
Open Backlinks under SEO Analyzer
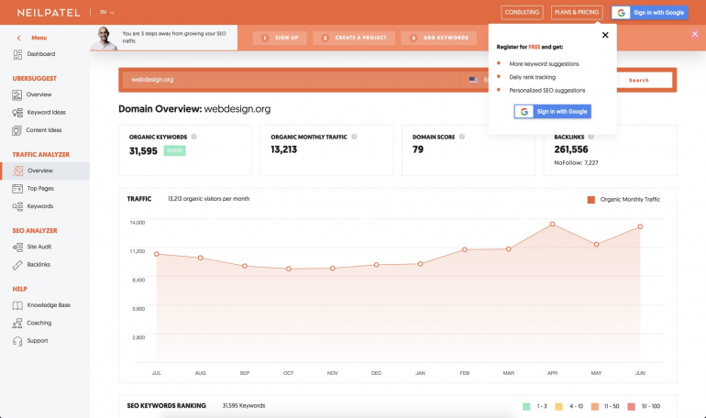pos(39,264)
